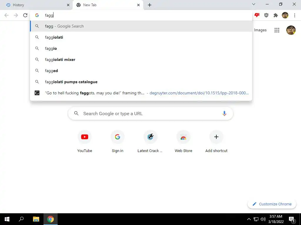The height and width of the screenshot is (225, 301).
Task: Open the tab search dropdown arrow
Action: pos(254,4)
